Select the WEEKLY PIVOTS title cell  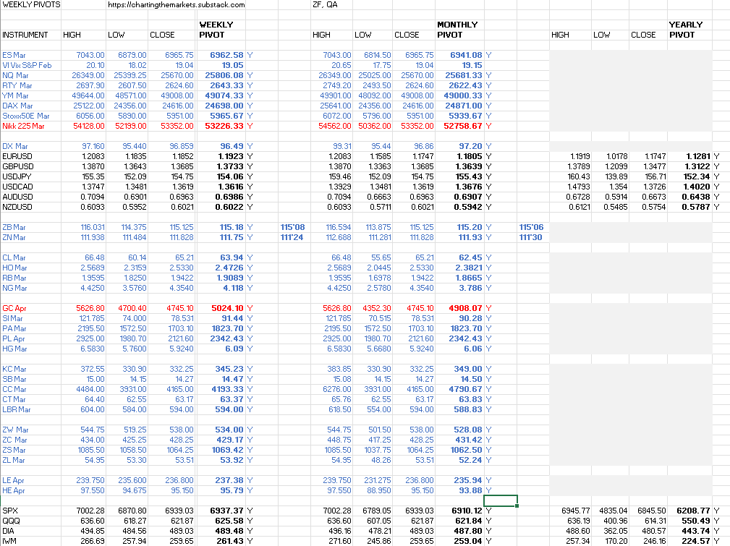pyautogui.click(x=31, y=4)
